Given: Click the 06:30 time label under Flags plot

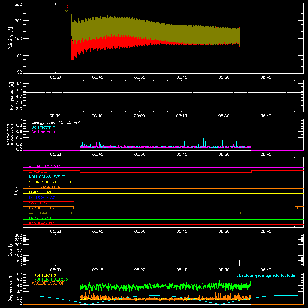Looking at the screenshot, I should (x=224, y=231).
